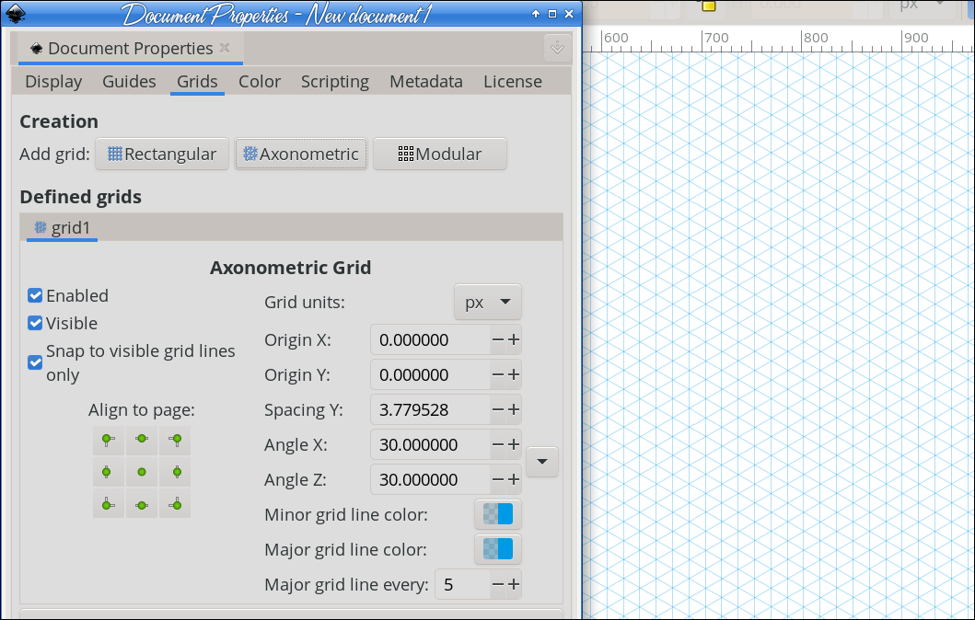Click the Major grid line every field
Screen dimensions: 975x620
pos(462,585)
